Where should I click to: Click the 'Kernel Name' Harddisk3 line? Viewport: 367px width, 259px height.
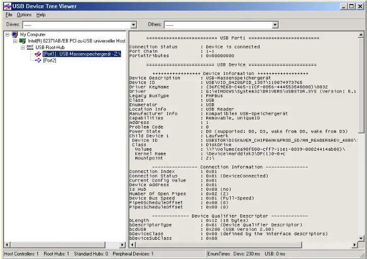[210, 154]
